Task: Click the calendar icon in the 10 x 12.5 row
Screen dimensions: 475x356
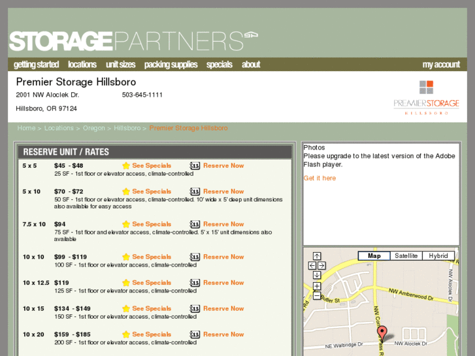Action: pos(195,283)
